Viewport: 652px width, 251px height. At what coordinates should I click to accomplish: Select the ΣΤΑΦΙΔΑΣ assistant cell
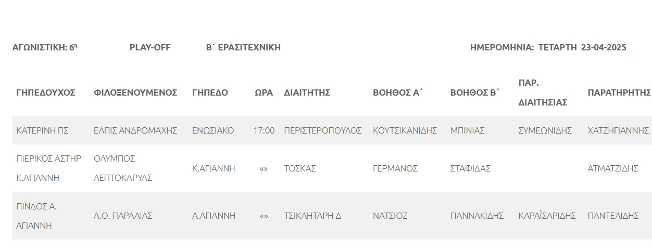click(x=470, y=168)
